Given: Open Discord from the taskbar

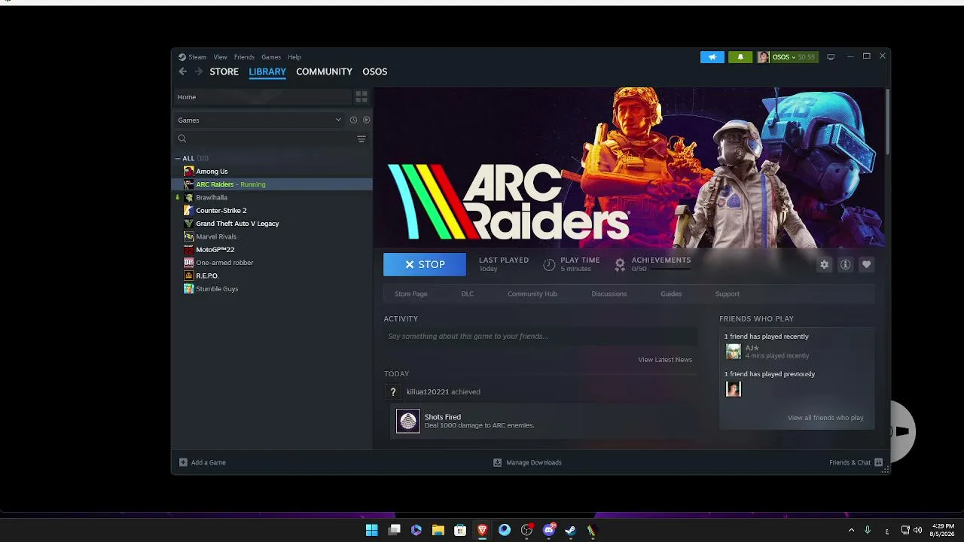Looking at the screenshot, I should (549, 530).
